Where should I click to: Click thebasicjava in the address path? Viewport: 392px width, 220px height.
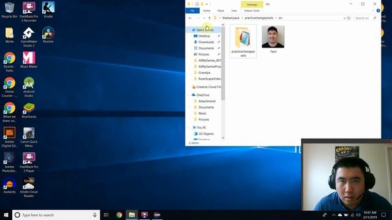(x=231, y=18)
